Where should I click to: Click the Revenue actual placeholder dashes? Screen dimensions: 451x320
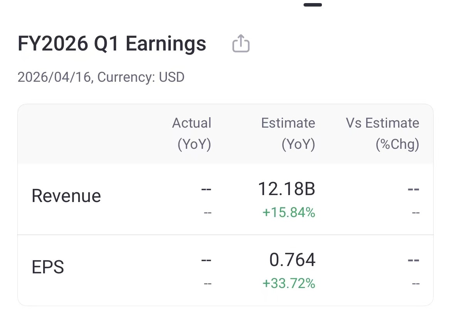pos(206,189)
